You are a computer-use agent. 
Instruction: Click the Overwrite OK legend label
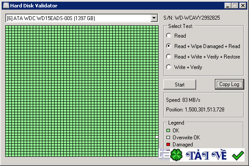point(186,138)
